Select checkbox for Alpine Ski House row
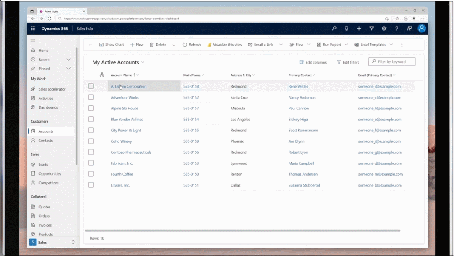Image resolution: width=454 pixels, height=256 pixels. (91, 108)
